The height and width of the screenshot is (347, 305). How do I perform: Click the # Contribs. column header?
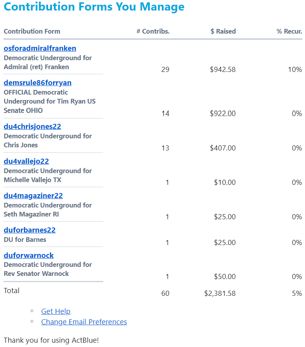[x=153, y=31]
